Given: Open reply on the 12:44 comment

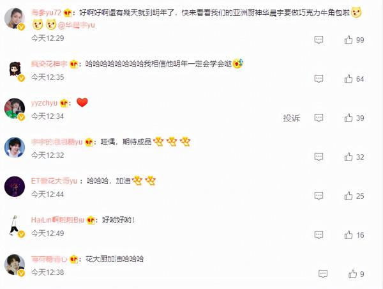Looking at the screenshot, I should (x=319, y=196).
